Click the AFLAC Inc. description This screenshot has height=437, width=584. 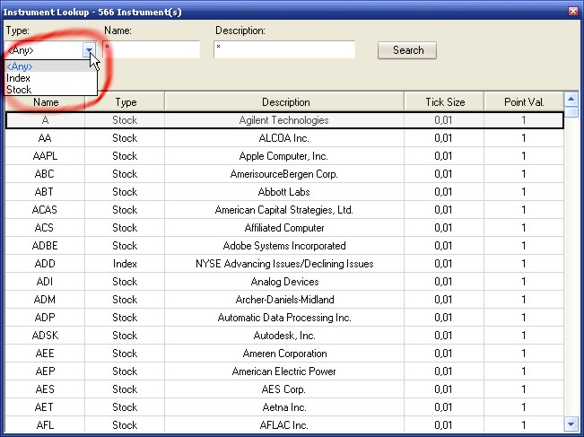pyautogui.click(x=284, y=424)
